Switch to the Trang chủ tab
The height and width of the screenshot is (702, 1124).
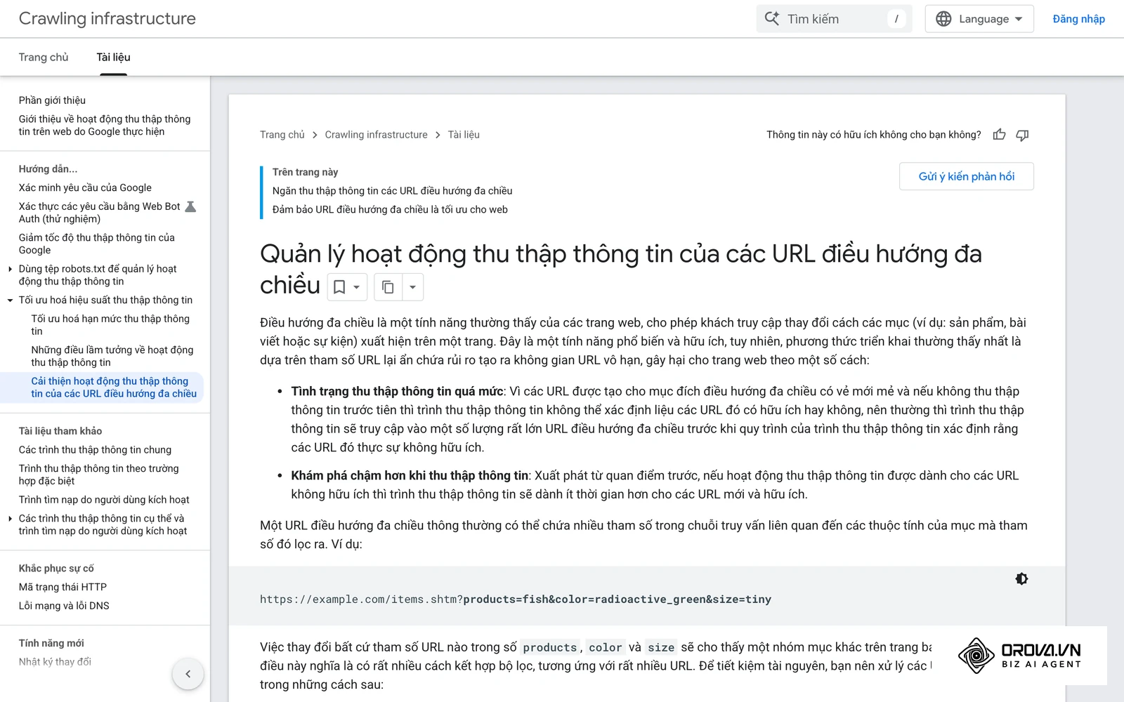coord(44,57)
